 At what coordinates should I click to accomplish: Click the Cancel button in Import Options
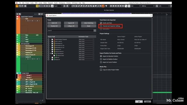click(148, 102)
